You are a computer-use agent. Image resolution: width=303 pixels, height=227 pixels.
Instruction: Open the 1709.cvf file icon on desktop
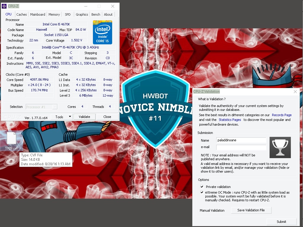coord(12,140)
